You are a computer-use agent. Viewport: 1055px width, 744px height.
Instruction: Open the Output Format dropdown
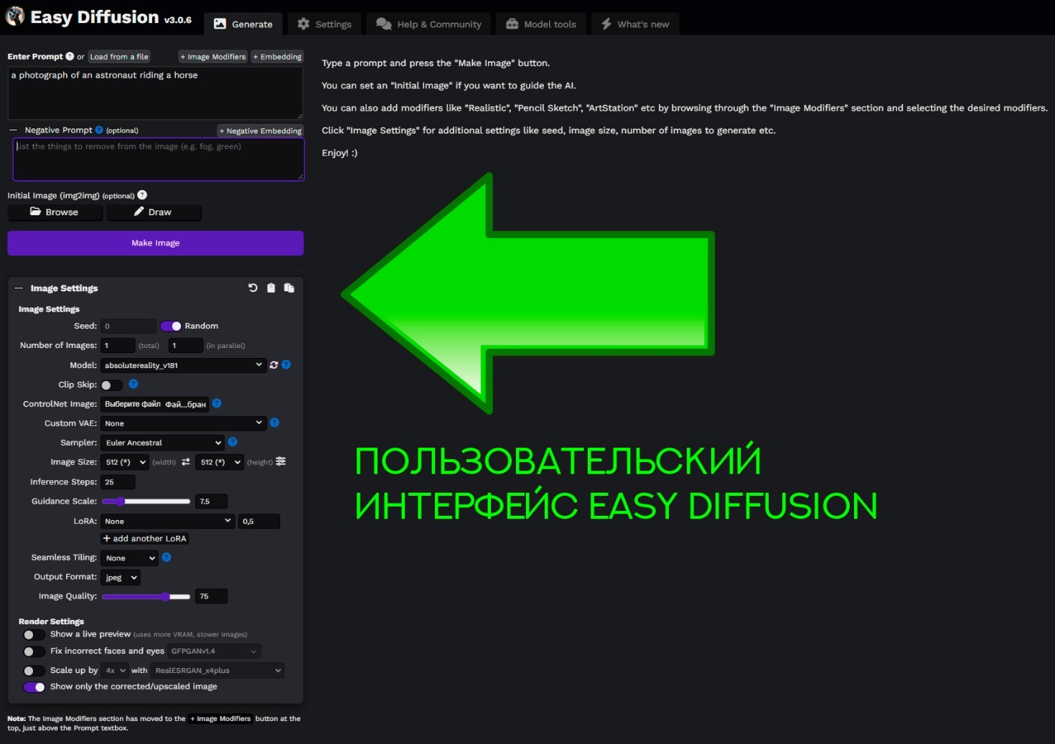pos(120,578)
